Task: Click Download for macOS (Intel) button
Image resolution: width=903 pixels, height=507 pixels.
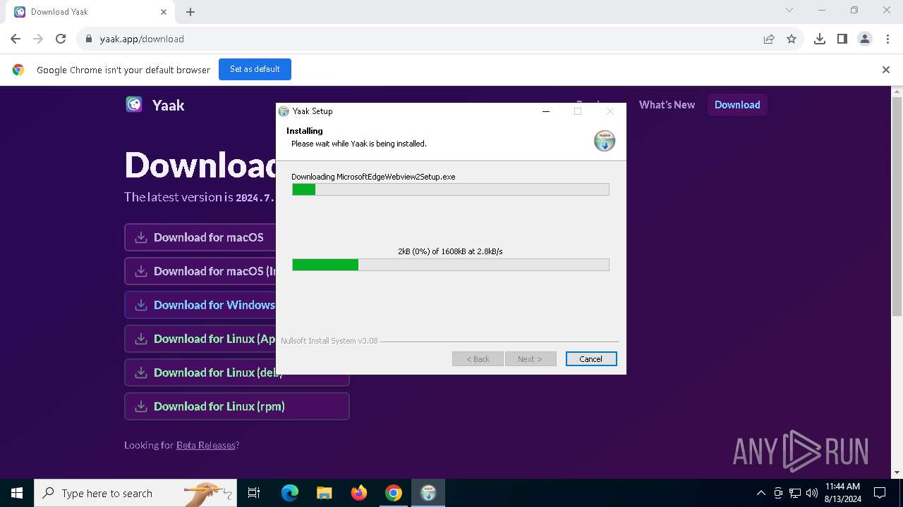Action: 200,271
